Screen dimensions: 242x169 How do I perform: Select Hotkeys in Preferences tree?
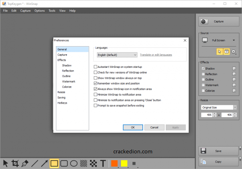point(63,103)
